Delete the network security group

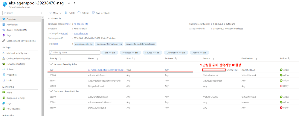coord(70,13)
